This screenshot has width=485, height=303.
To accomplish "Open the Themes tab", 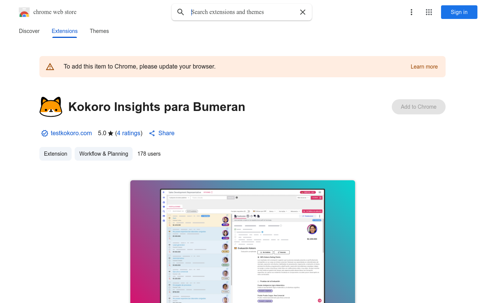I will click(x=99, y=31).
